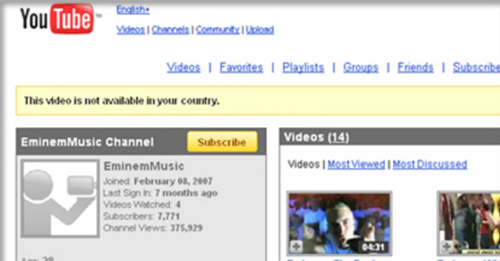
Task: Click the YouTube logo
Action: (57, 19)
